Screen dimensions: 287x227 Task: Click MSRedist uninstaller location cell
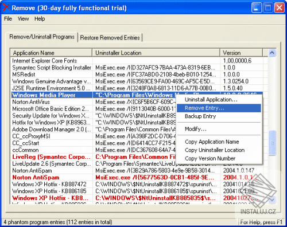click(156, 75)
